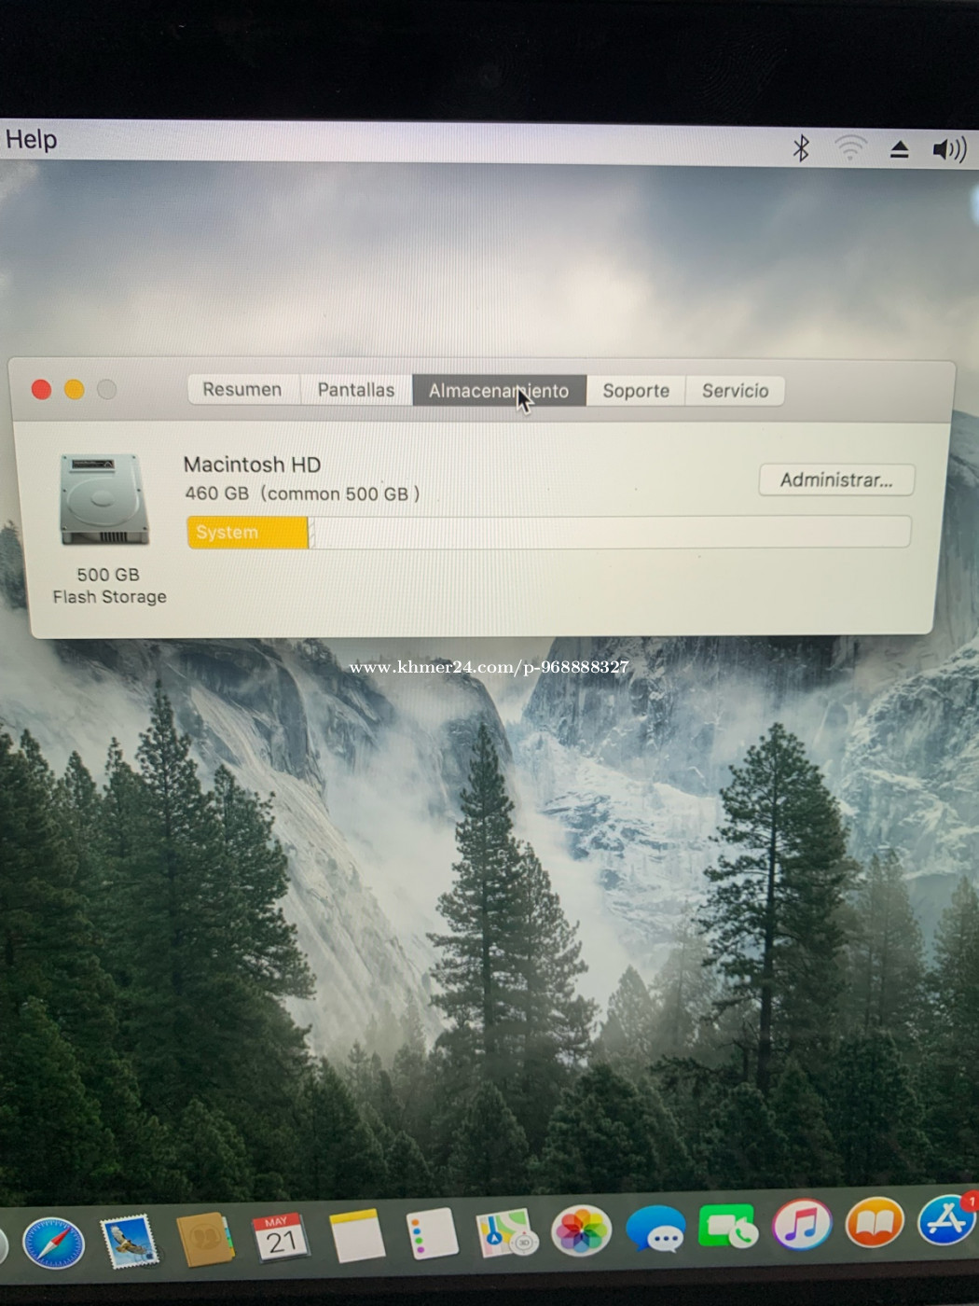Open App Store from the Dock

point(946,1220)
